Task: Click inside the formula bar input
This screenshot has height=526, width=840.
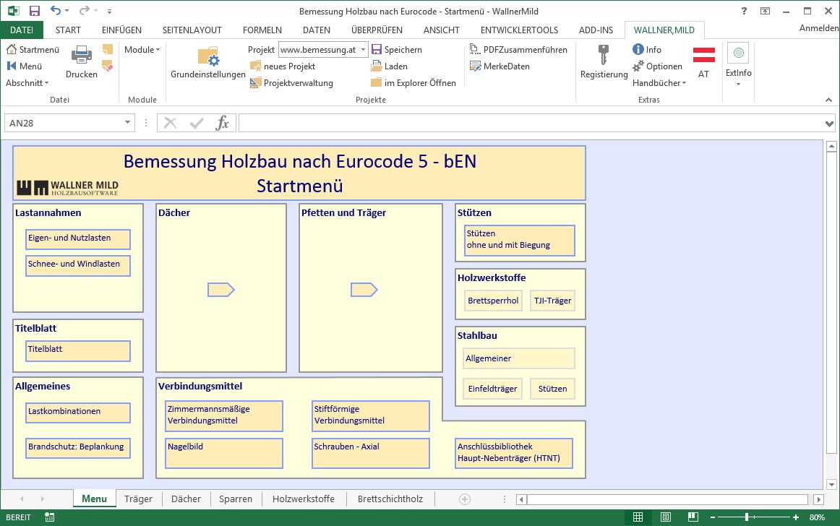Action: (531, 124)
